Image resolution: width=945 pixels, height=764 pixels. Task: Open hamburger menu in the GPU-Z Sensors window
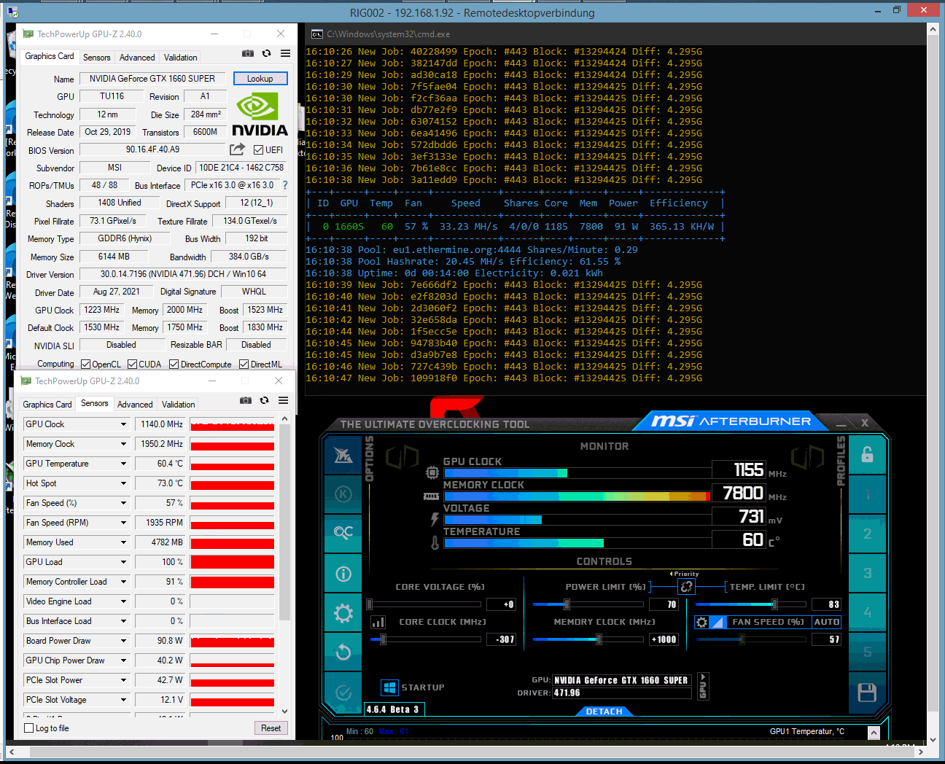click(283, 400)
